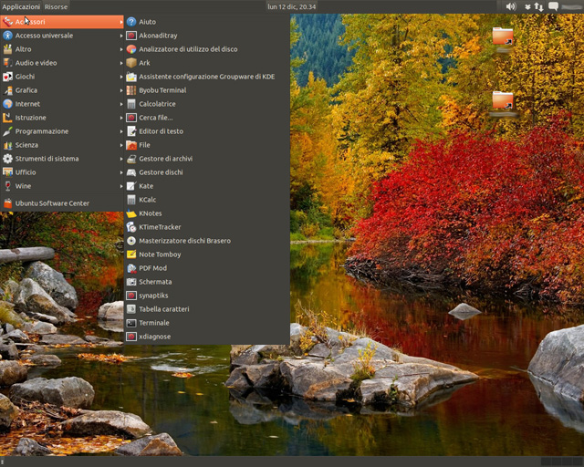Click the clock showing lun 12 dic
The image size is (584, 467).
292,6
